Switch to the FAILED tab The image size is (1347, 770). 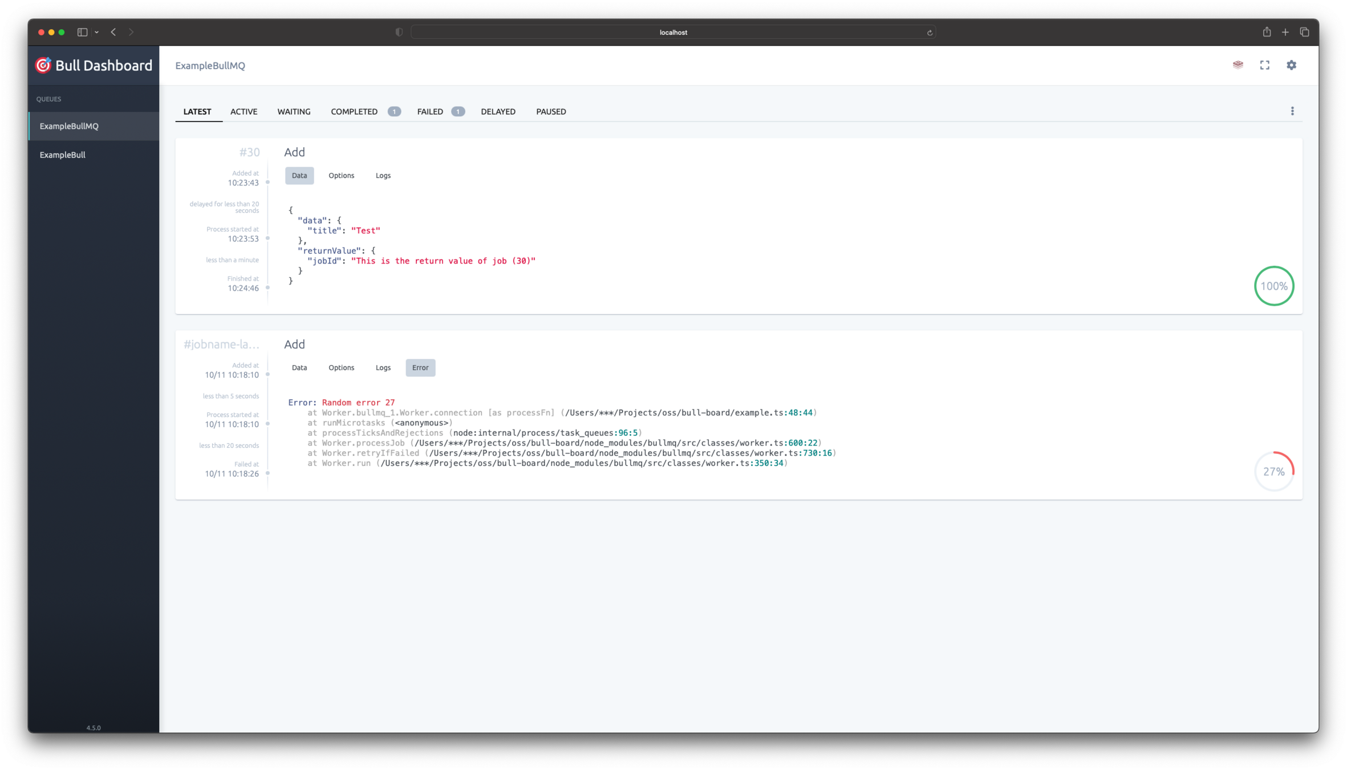point(430,112)
